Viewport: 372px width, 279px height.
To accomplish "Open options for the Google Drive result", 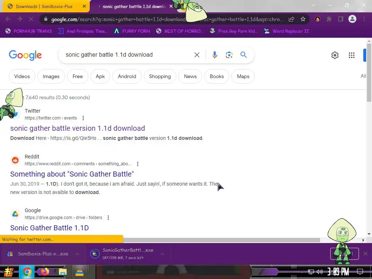I will click(x=108, y=218).
